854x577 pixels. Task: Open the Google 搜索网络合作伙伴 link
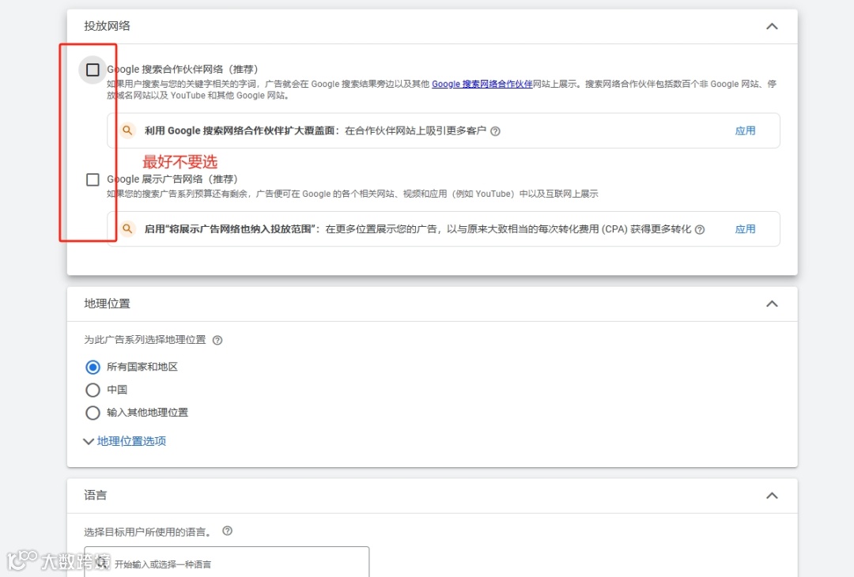tap(482, 84)
